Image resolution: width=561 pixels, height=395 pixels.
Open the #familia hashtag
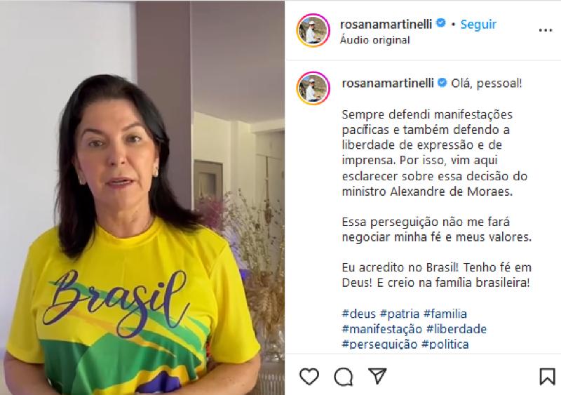click(x=445, y=314)
